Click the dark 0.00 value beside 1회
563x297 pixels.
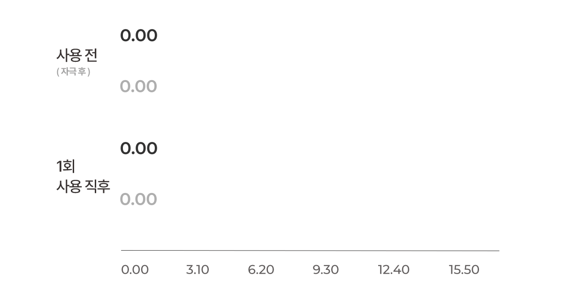tap(138, 148)
